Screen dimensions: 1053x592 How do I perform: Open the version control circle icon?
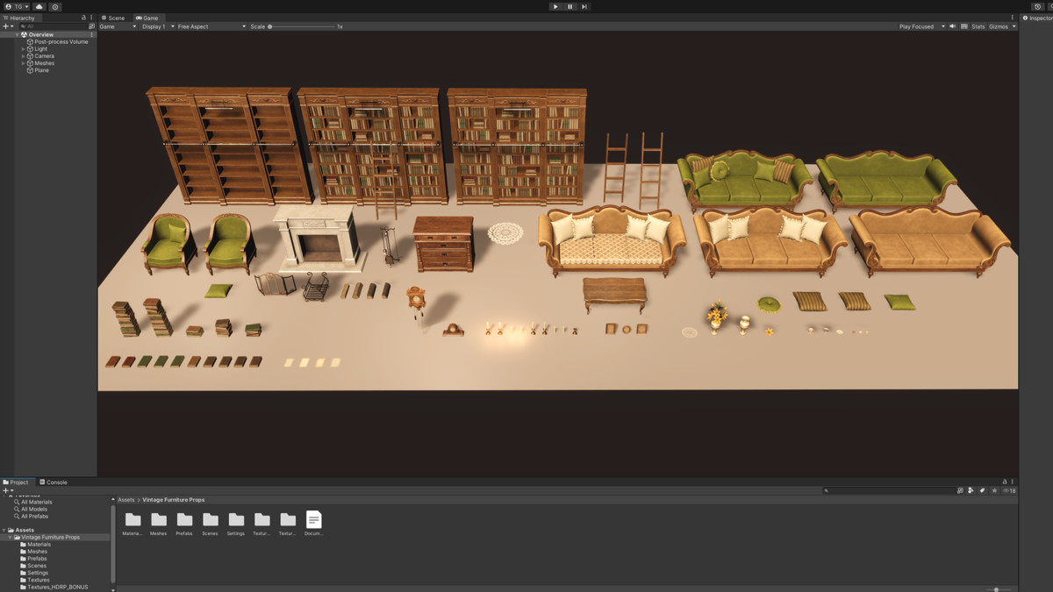(x=55, y=6)
